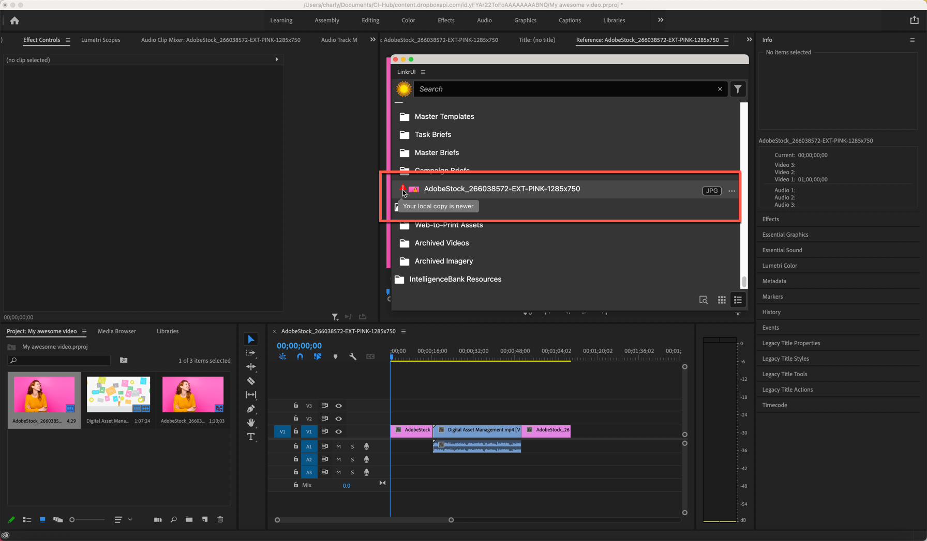The height and width of the screenshot is (541, 927).
Task: Select the Razor tool in the toolbar
Action: pyautogui.click(x=251, y=381)
